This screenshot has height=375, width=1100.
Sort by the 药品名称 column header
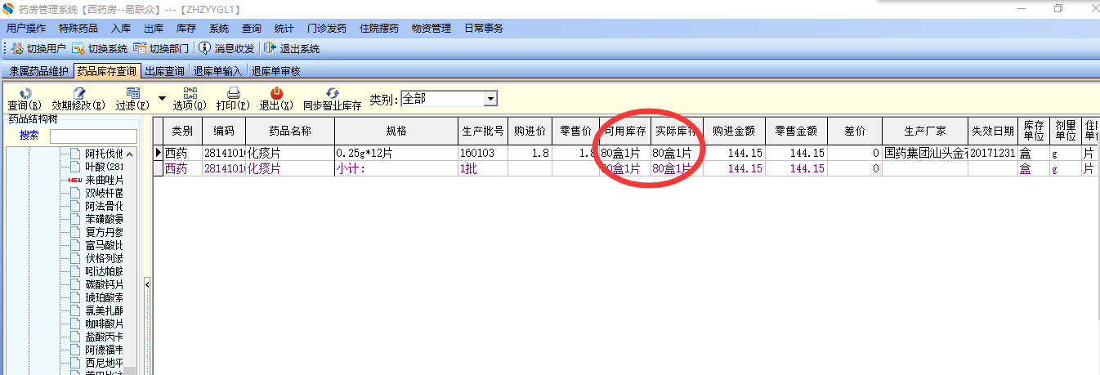(x=290, y=131)
